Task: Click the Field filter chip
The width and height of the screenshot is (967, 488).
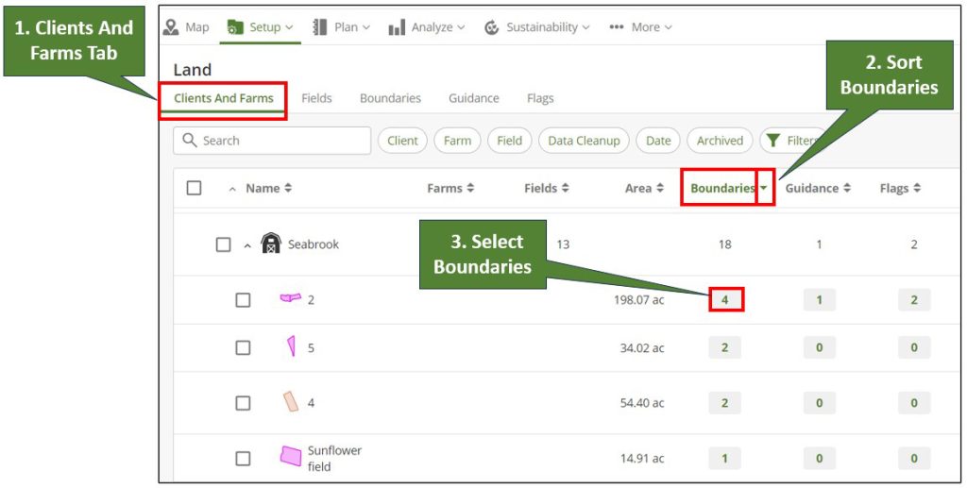Action: click(x=509, y=141)
